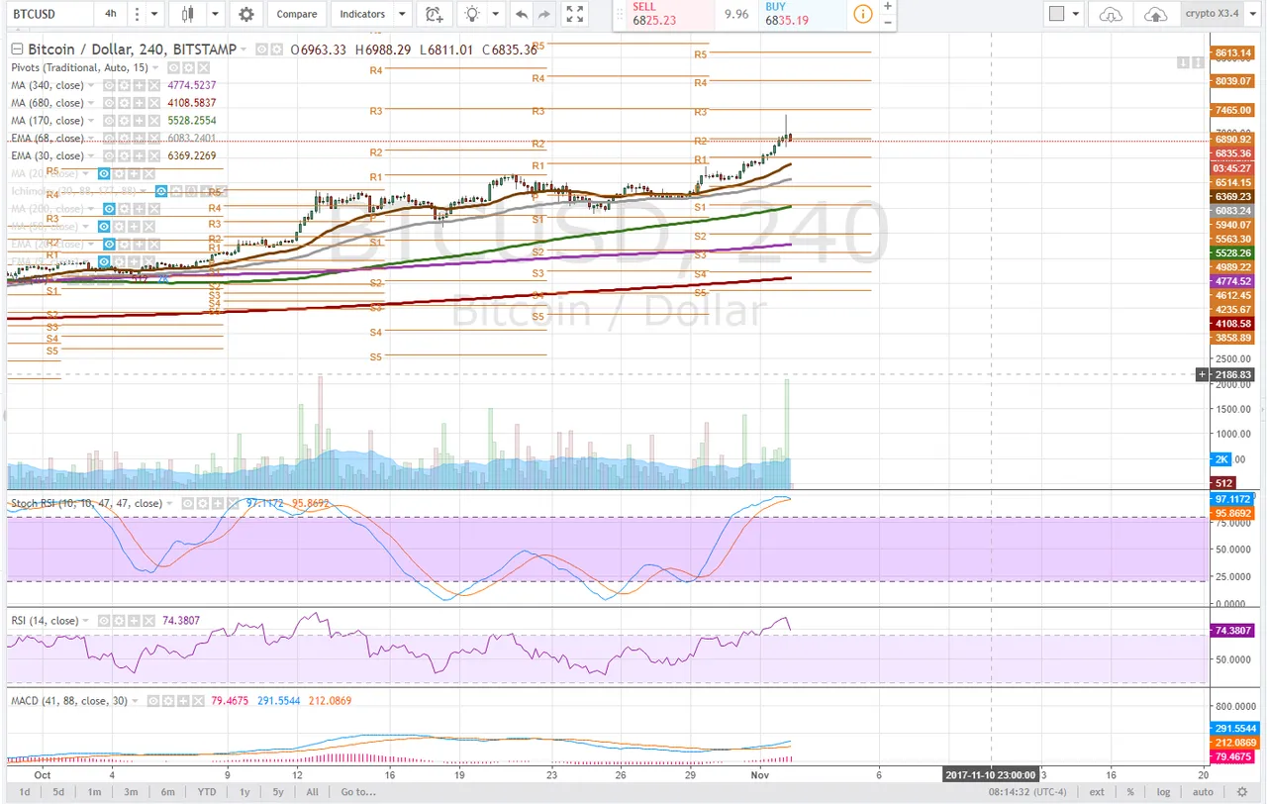The image size is (1267, 804).
Task: Increase order quantity with plus
Action: pyautogui.click(x=888, y=6)
